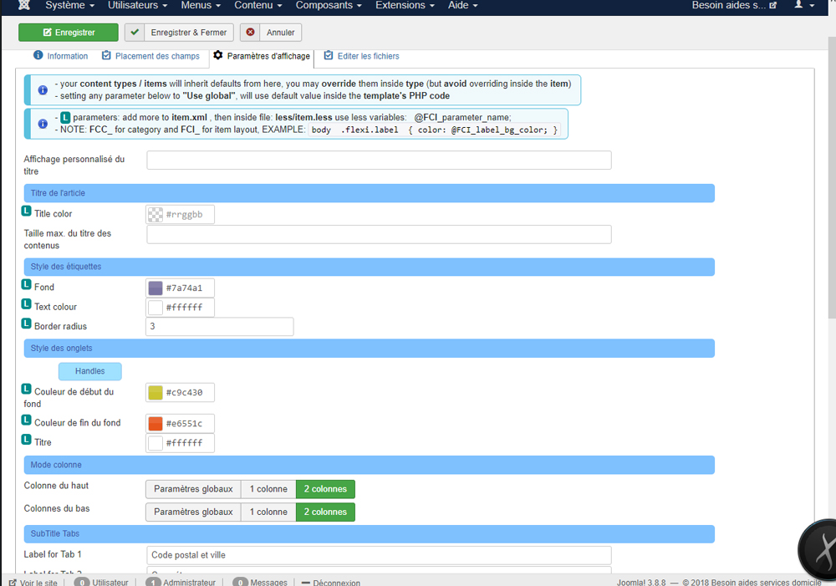Click Déconnexion in the status bar
Screen dimensions: 836x586
331,583
